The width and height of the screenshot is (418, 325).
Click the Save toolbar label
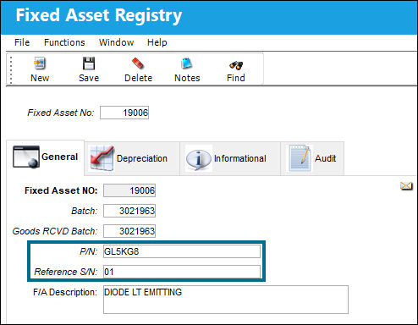pos(89,78)
